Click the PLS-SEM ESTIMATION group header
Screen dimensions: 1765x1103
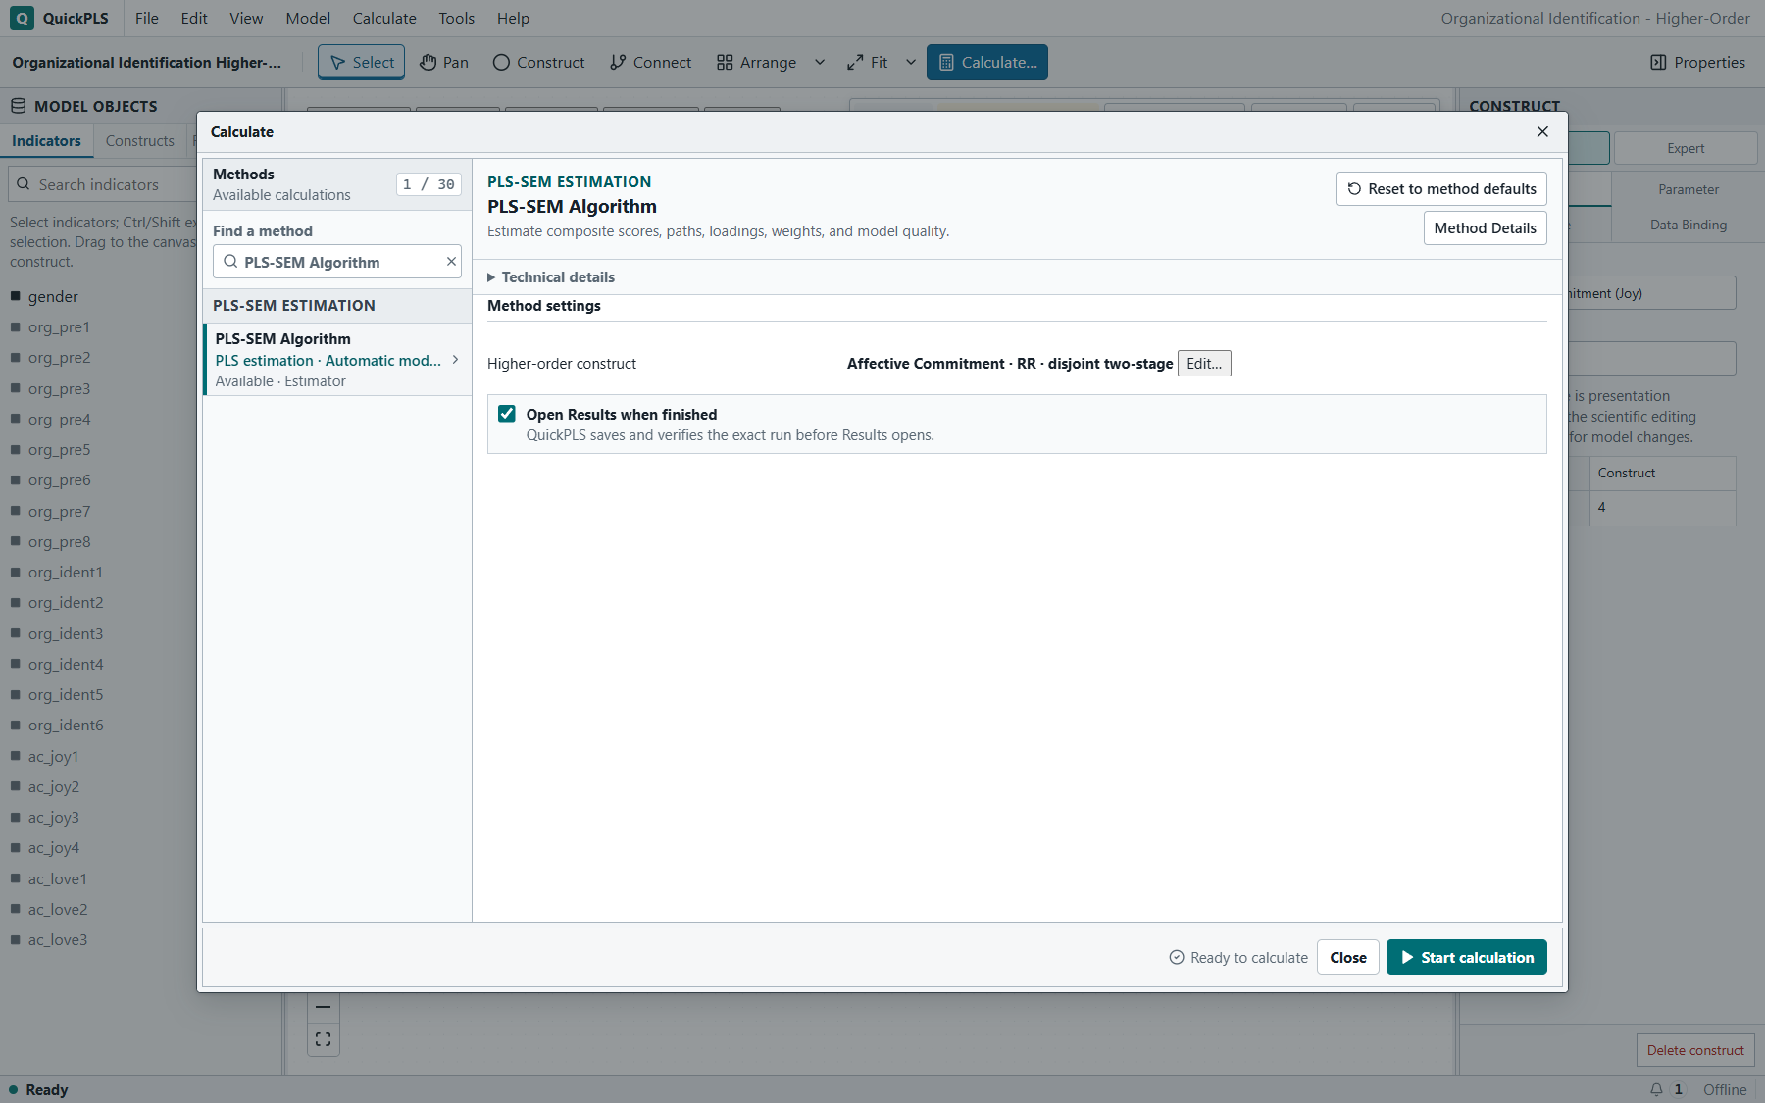tap(336, 306)
